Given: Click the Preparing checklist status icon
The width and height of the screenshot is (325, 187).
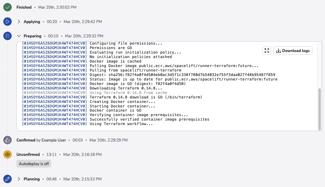Looking at the screenshot, I should (7, 36).
